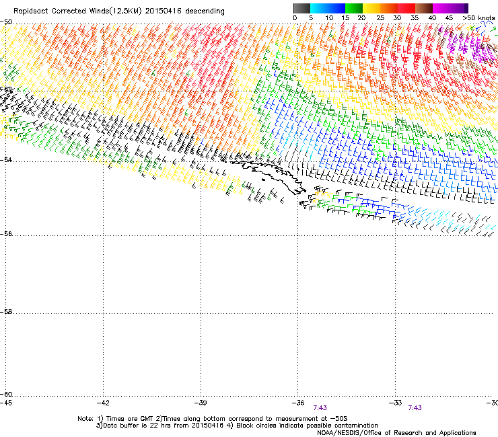Click the '-58' latitude axis label

tap(6, 312)
